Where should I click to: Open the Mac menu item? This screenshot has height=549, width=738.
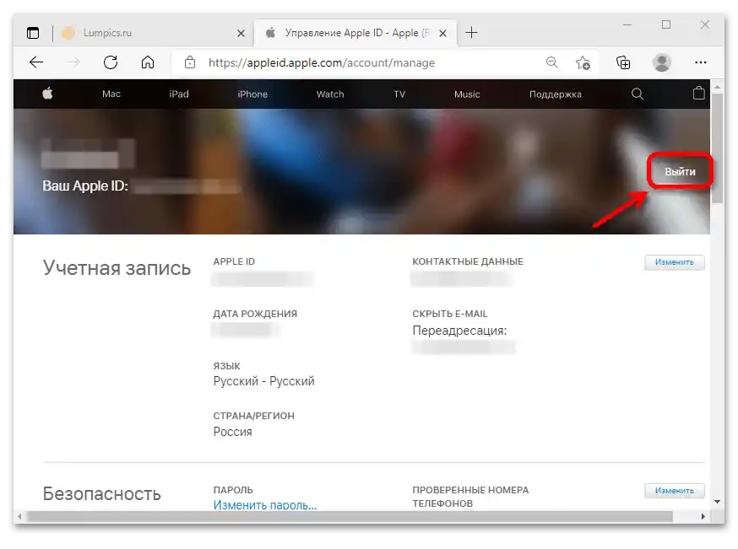coord(111,94)
